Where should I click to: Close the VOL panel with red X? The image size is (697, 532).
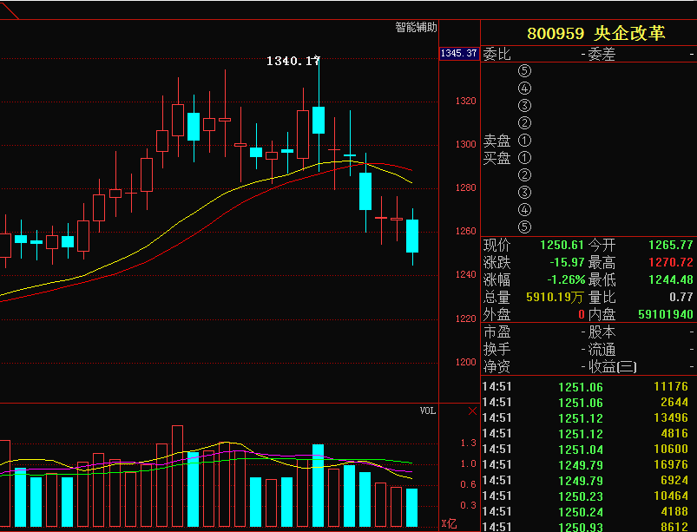[x=472, y=410]
